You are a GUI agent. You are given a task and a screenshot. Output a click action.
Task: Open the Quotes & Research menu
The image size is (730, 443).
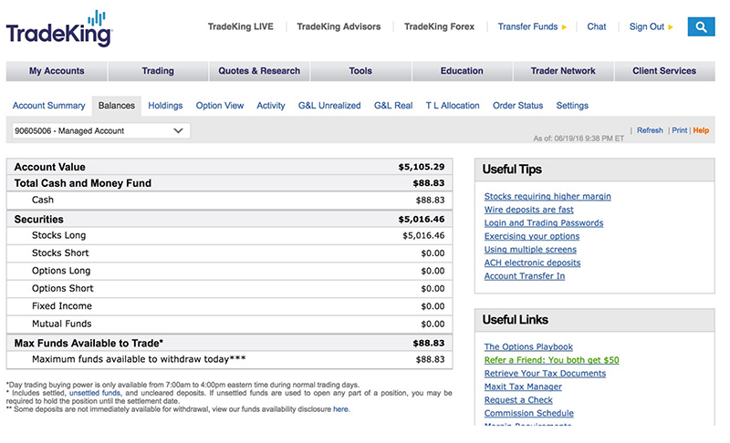(x=259, y=71)
